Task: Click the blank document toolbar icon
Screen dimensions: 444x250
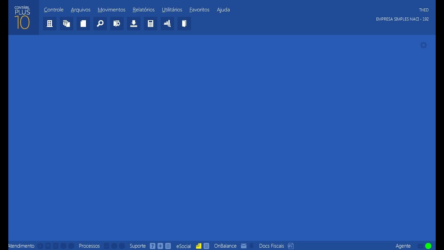Action: click(x=83, y=24)
